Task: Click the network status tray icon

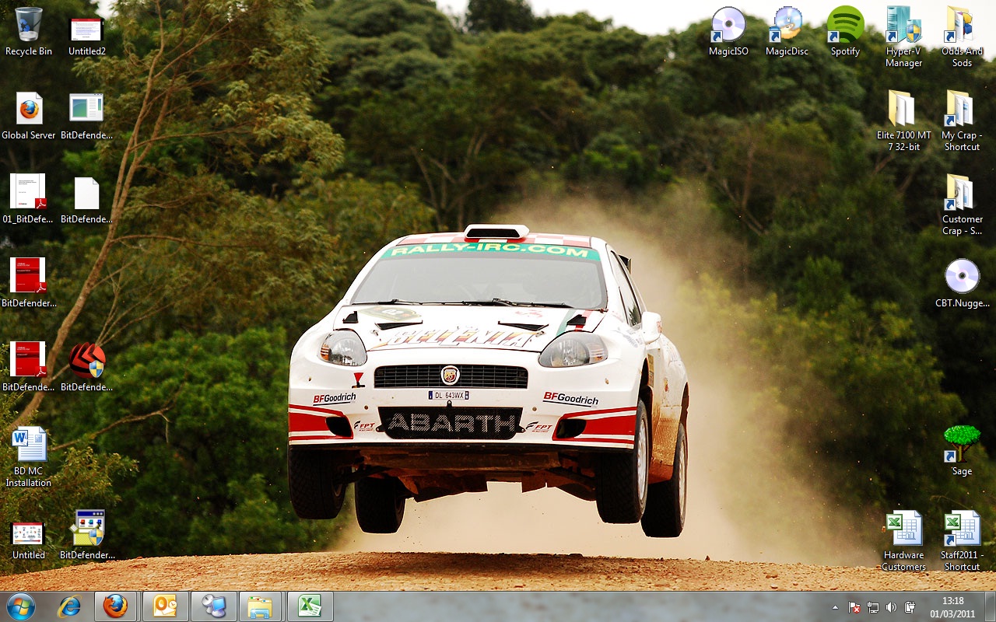Action: pyautogui.click(x=873, y=607)
